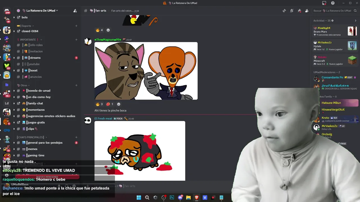Open the un-dia-como-hoy channel
Viewport: 360px width, 202px height.
(47, 97)
